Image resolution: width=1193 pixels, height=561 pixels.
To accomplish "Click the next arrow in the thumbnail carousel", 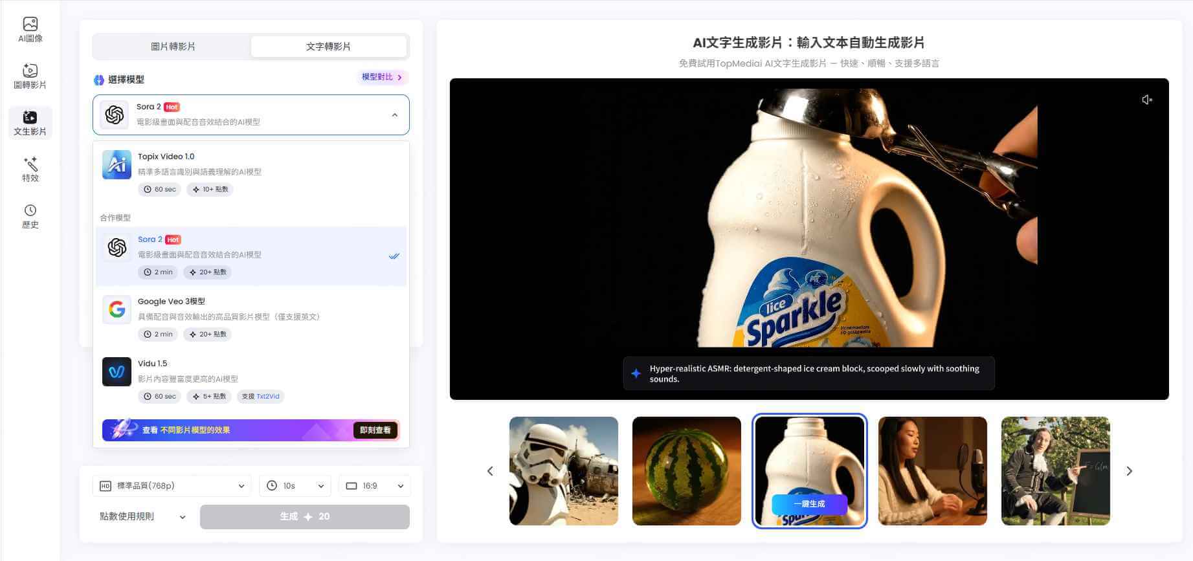I will pos(1129,471).
